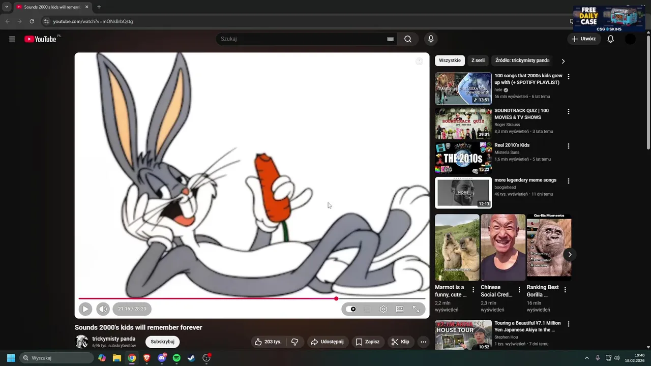Open options for the Marmot short
The width and height of the screenshot is (651, 366).
(474, 290)
